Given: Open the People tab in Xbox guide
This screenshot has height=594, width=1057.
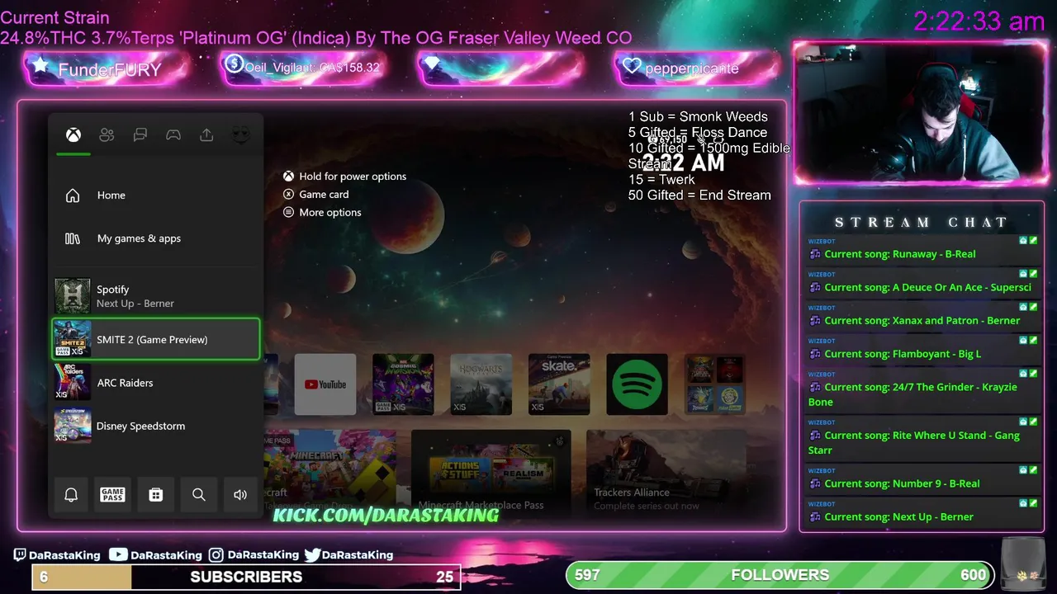Looking at the screenshot, I should coord(107,135).
